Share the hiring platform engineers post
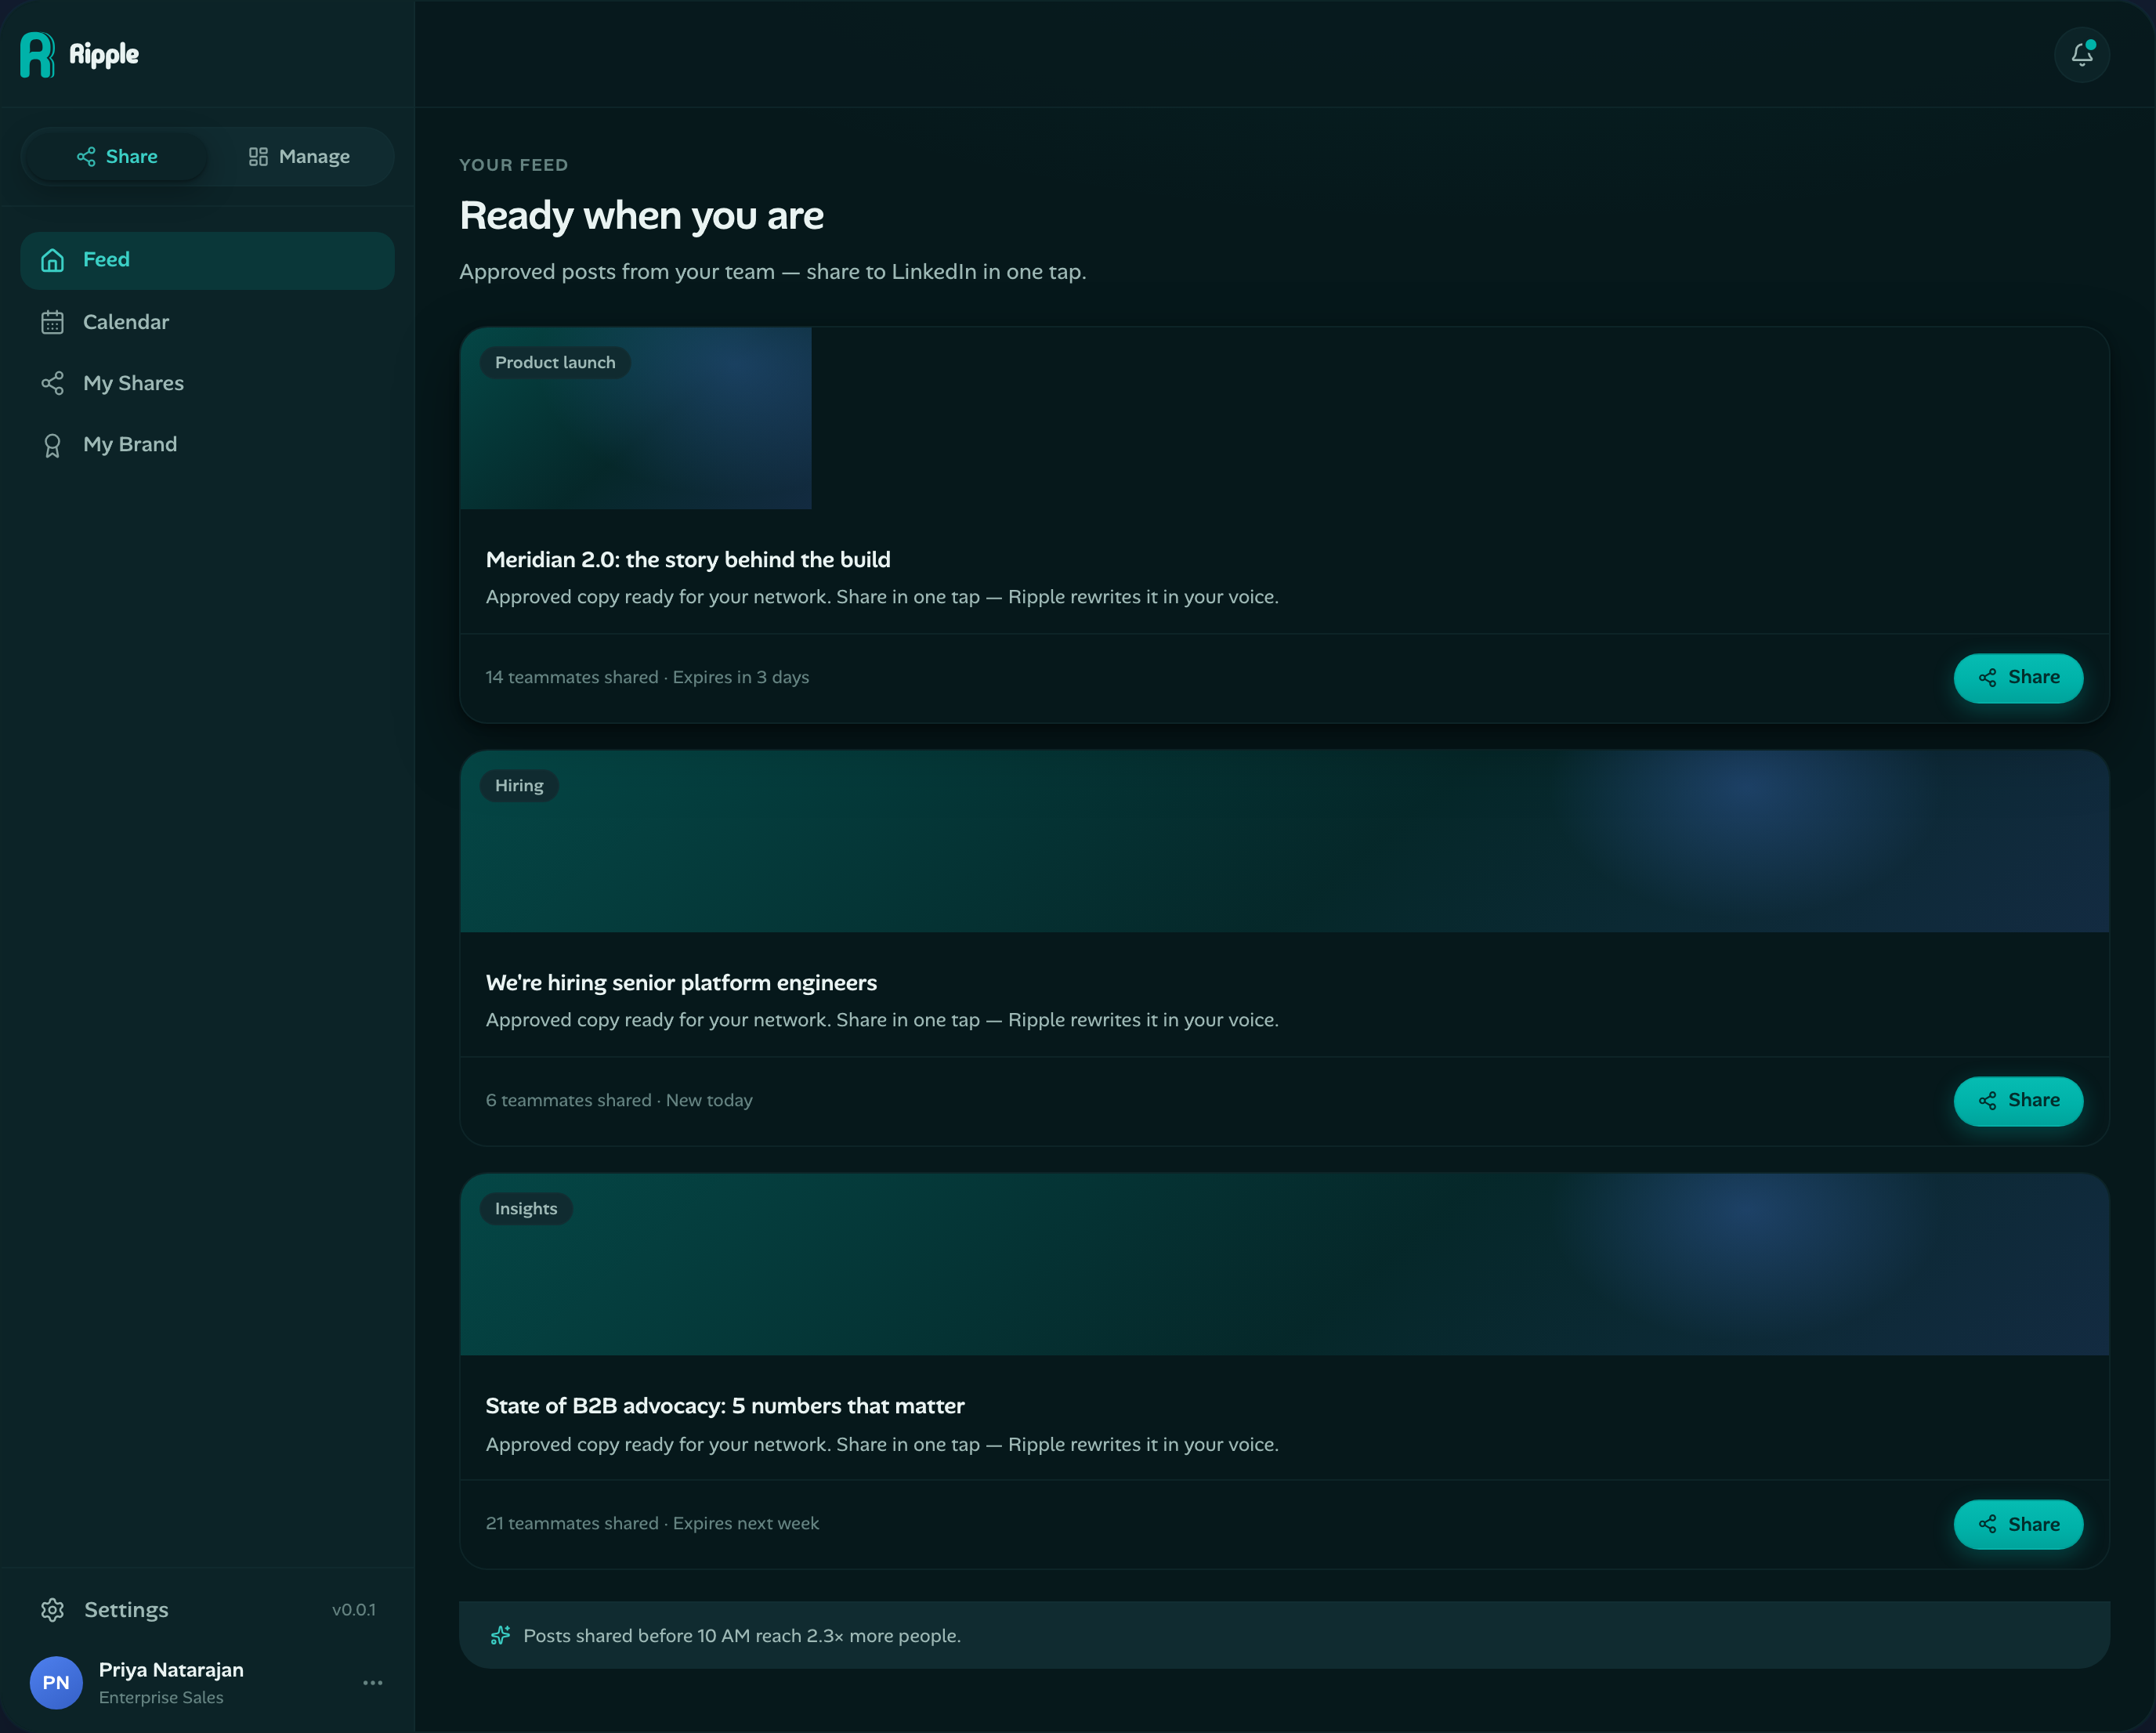Image resolution: width=2156 pixels, height=1733 pixels. [x=2018, y=1101]
